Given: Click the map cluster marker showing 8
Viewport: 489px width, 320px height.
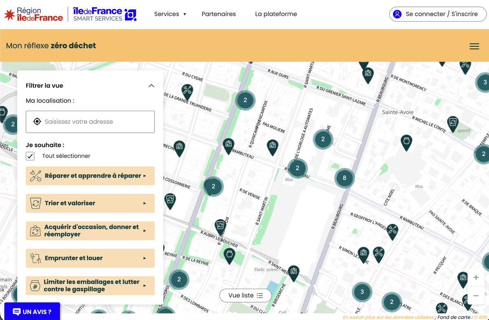Looking at the screenshot, I should click(x=344, y=178).
